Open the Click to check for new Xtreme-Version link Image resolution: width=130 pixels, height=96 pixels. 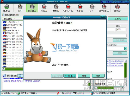(22, 81)
